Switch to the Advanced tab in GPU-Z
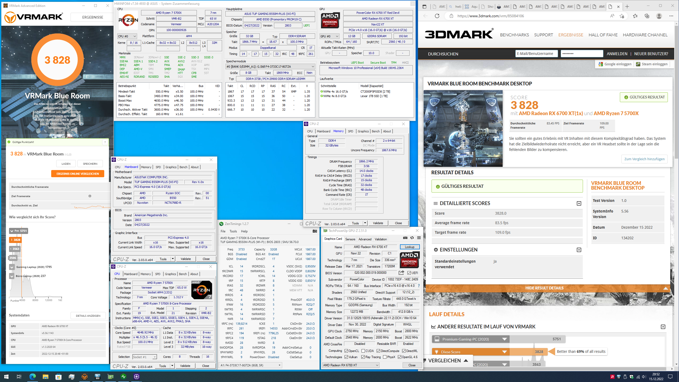The image size is (679, 382). tap(365, 239)
